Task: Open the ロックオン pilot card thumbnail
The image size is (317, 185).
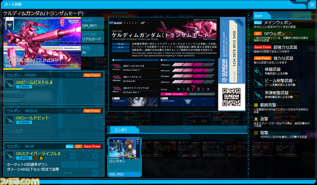Action: [124, 157]
